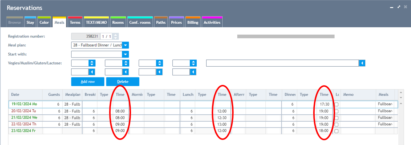Screen dimensions: 411x145
Task: Click the lookup arrow below the Muslim spinner
Action: tap(126, 72)
